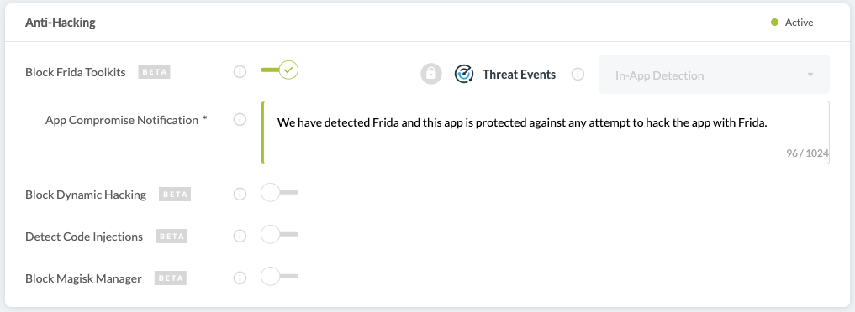Click info icon beside Block Frida Toolkits
Image resolution: width=855 pixels, height=312 pixels.
[x=240, y=72]
